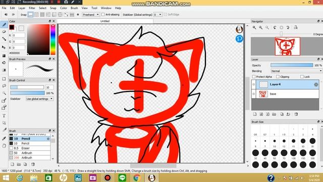Click the black foreground color swatch
Screen dimensions: 323x182
(12, 27)
